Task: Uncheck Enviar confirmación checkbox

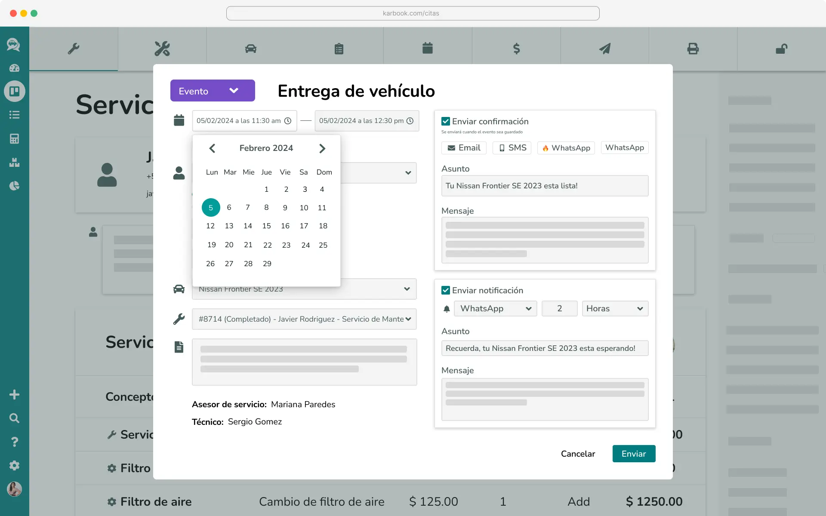Action: tap(446, 121)
